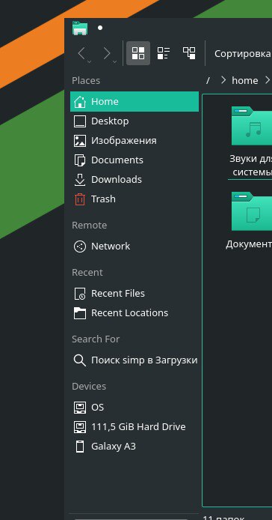Open Documents place
The height and width of the screenshot is (520, 272).
135,160
